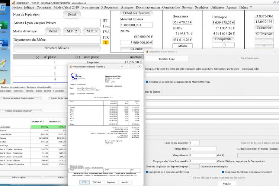Click the M.O. 2 button
Viewport: 279px width, 186px height.
tap(72, 31)
